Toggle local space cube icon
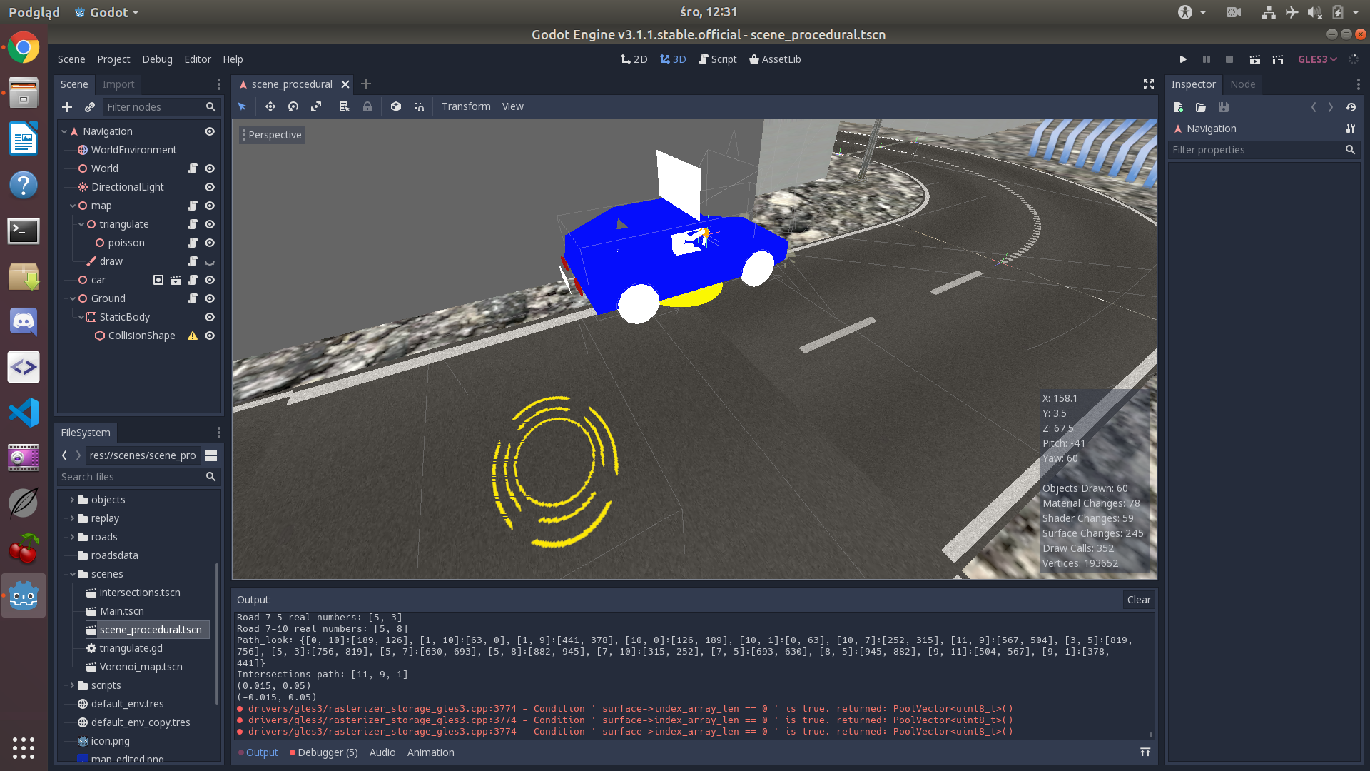Viewport: 1370px width, 771px height. coord(396,106)
